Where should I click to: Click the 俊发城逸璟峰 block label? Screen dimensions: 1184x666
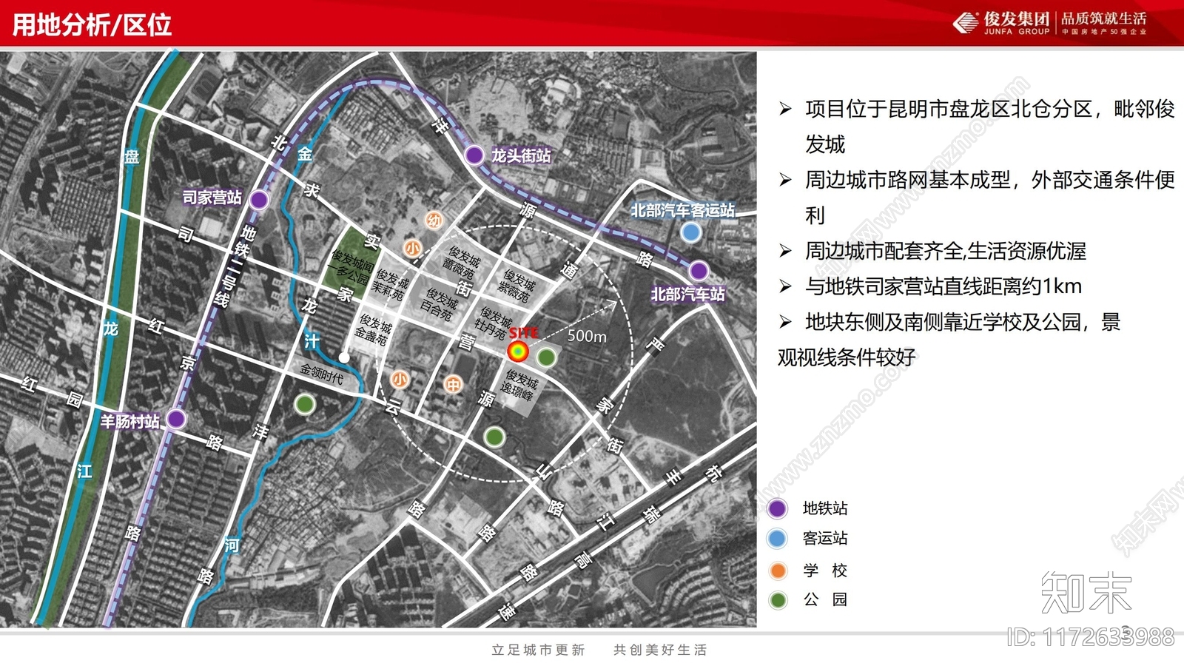[519, 386]
